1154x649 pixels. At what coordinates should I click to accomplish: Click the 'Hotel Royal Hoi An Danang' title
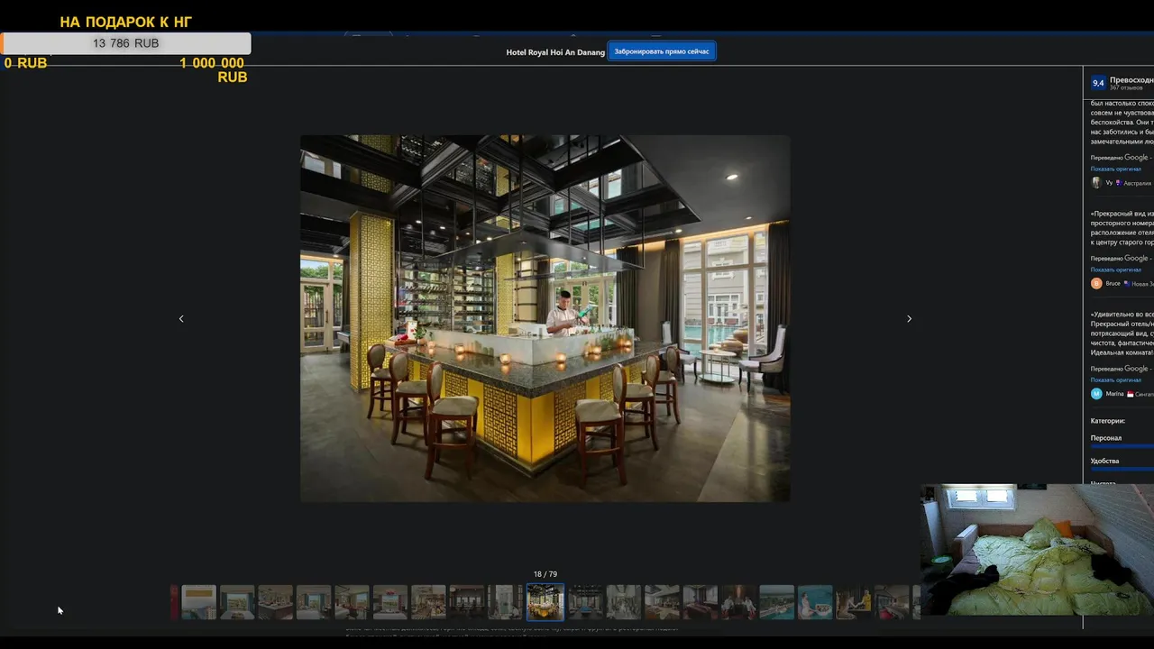coord(555,52)
